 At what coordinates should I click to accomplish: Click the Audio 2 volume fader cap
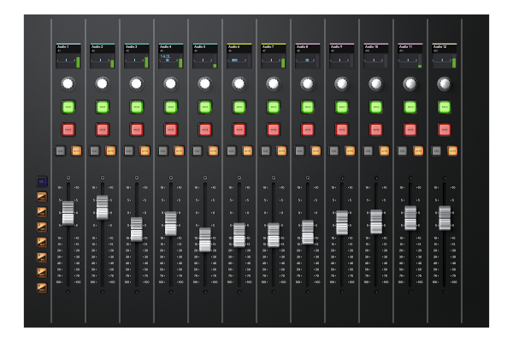point(103,208)
